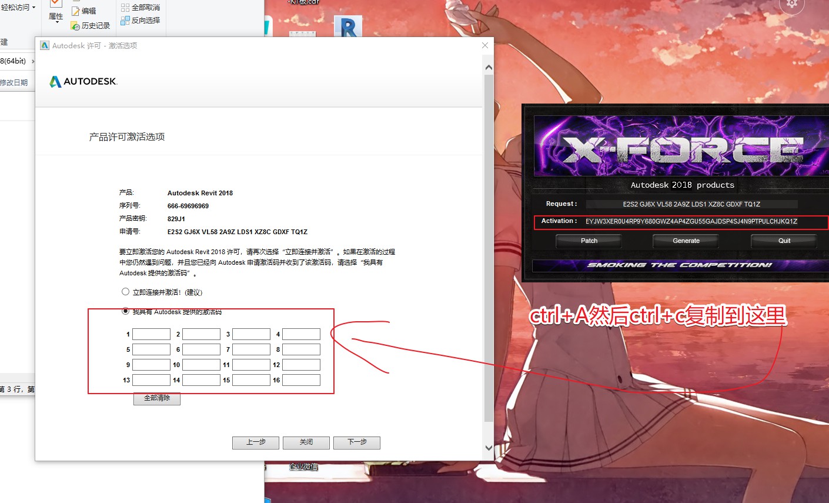The image size is (829, 503).
Task: Click the request code value in dialog
Action: tap(238, 232)
